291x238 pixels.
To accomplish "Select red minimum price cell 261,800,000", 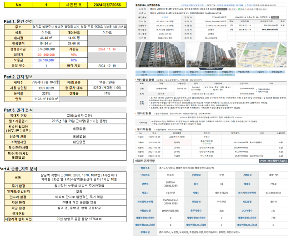I will click(46, 55).
